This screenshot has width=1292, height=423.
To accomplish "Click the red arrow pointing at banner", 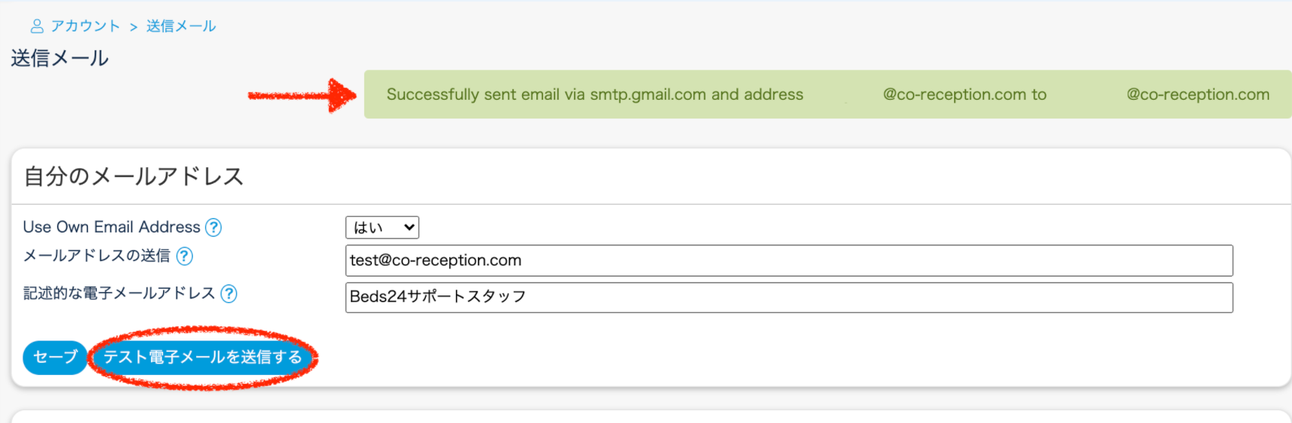I will click(302, 95).
